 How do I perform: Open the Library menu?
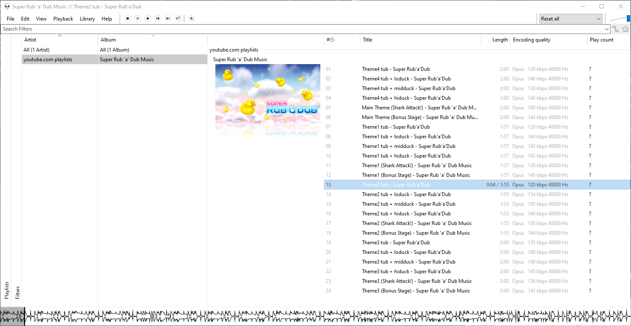(x=87, y=18)
